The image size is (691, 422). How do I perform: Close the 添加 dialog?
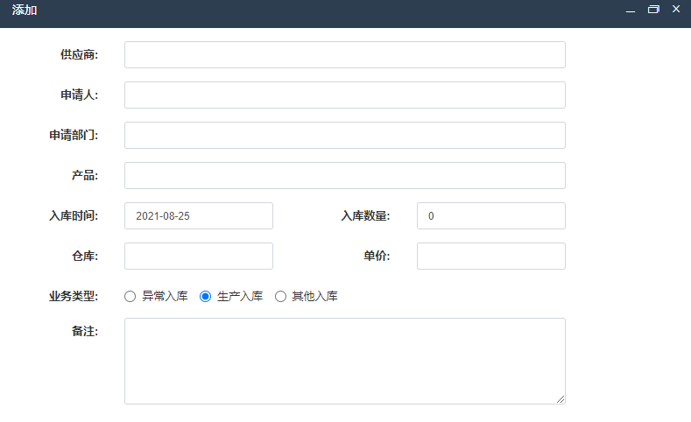pyautogui.click(x=676, y=9)
